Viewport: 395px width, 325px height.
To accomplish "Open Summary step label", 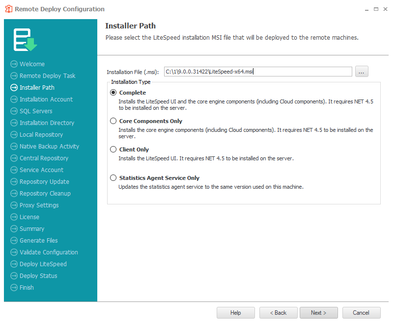I will tap(32, 229).
